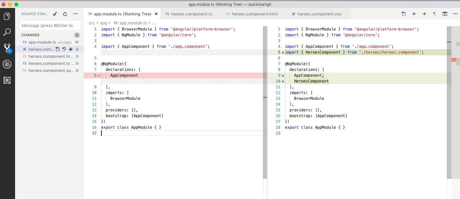
Task: Click the breadcrumb trailing ellipsis
Action: 154,23
